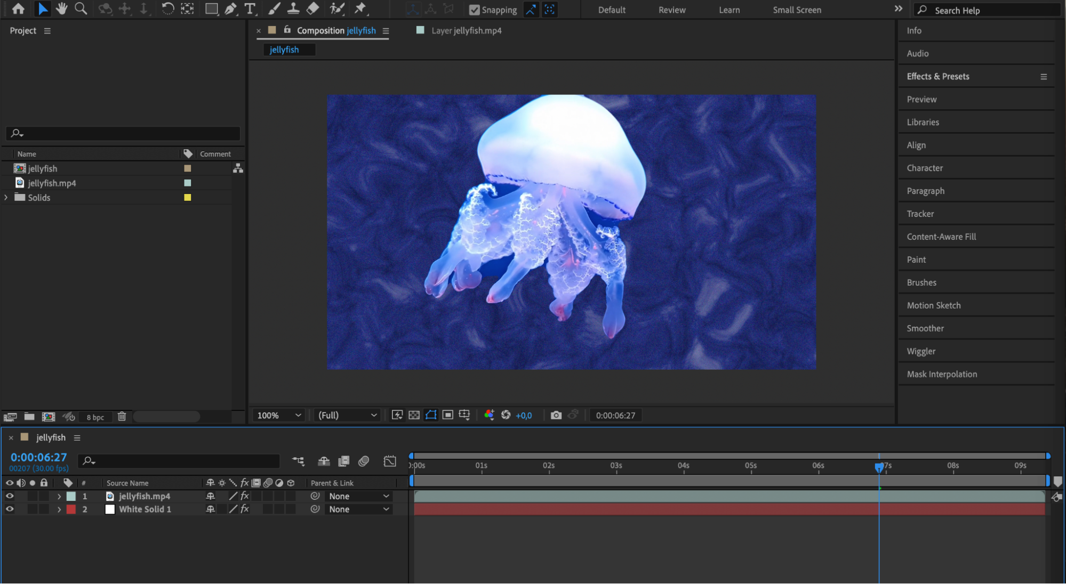
Task: Select the Pen tool
Action: (x=230, y=9)
